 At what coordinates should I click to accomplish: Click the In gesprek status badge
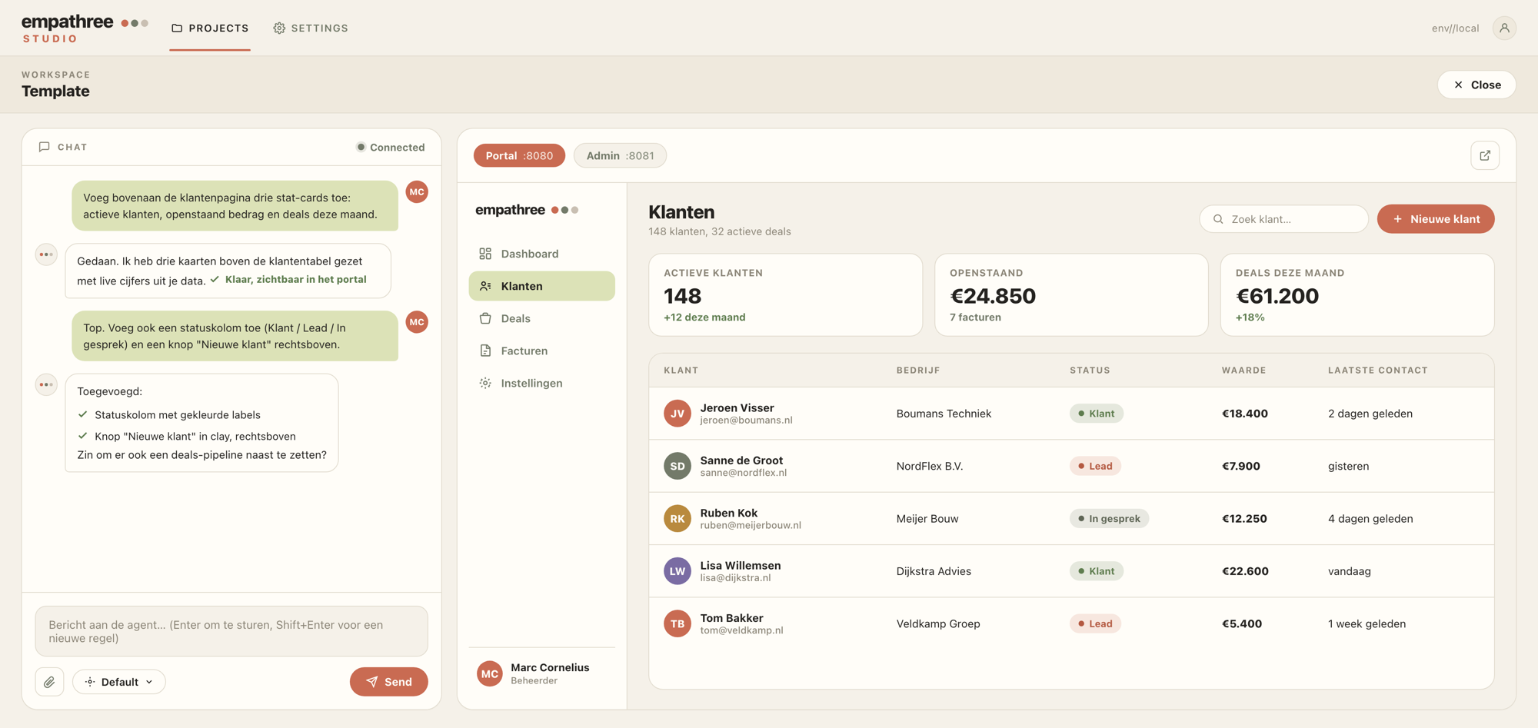tap(1109, 518)
